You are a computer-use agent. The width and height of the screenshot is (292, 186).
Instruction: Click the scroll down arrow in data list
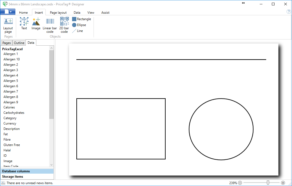(52, 165)
